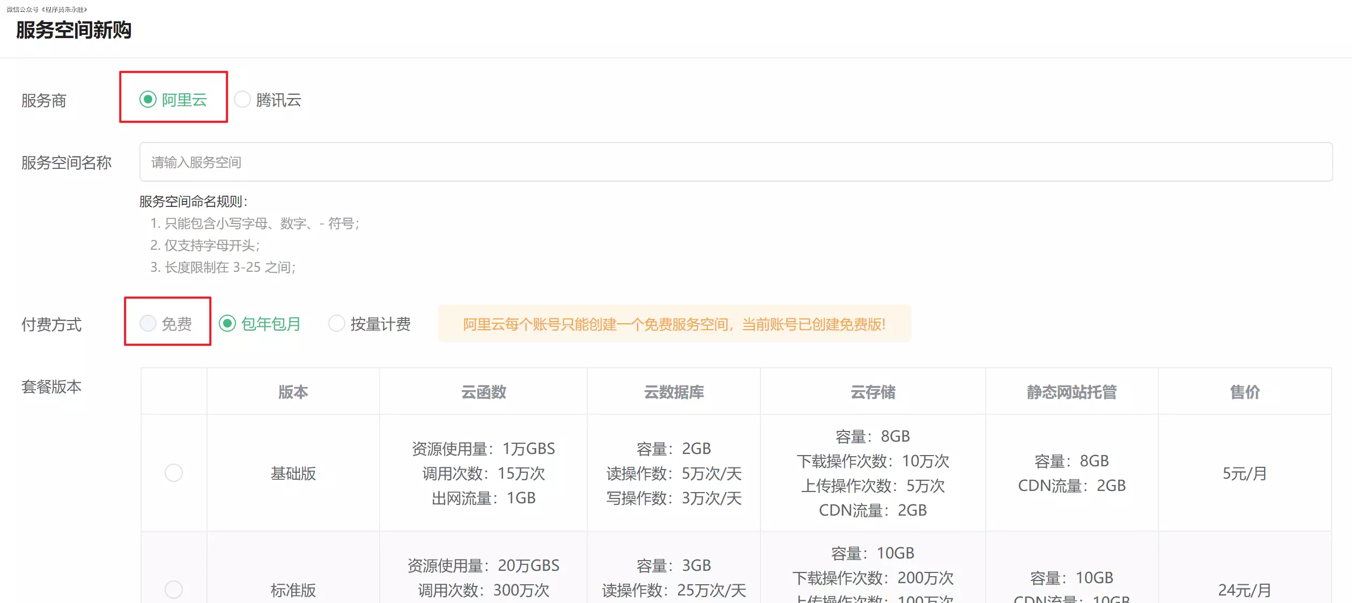1352x603 pixels.
Task: Choose the 免费 payment option
Action: click(x=148, y=323)
